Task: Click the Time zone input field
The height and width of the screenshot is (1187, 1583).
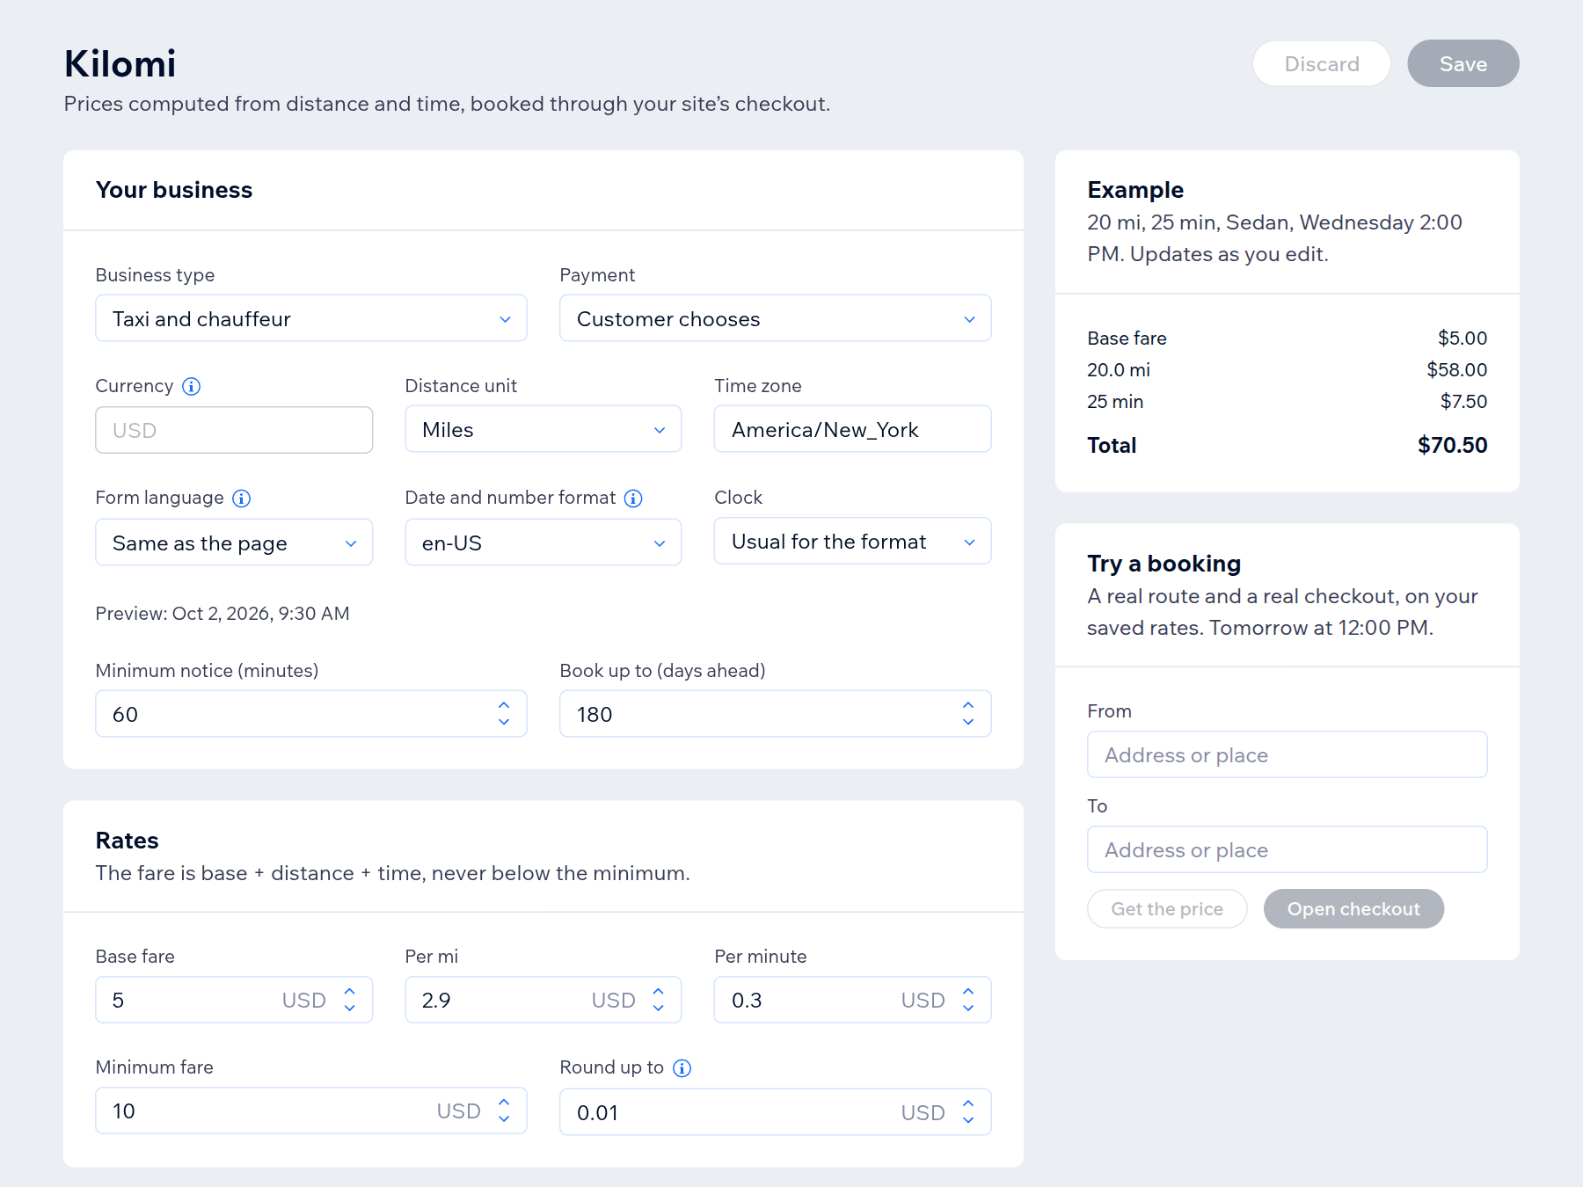Action: 853,429
